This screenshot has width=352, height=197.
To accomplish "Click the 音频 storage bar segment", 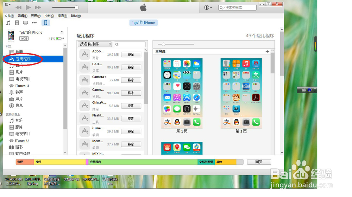I will (x=25, y=162).
